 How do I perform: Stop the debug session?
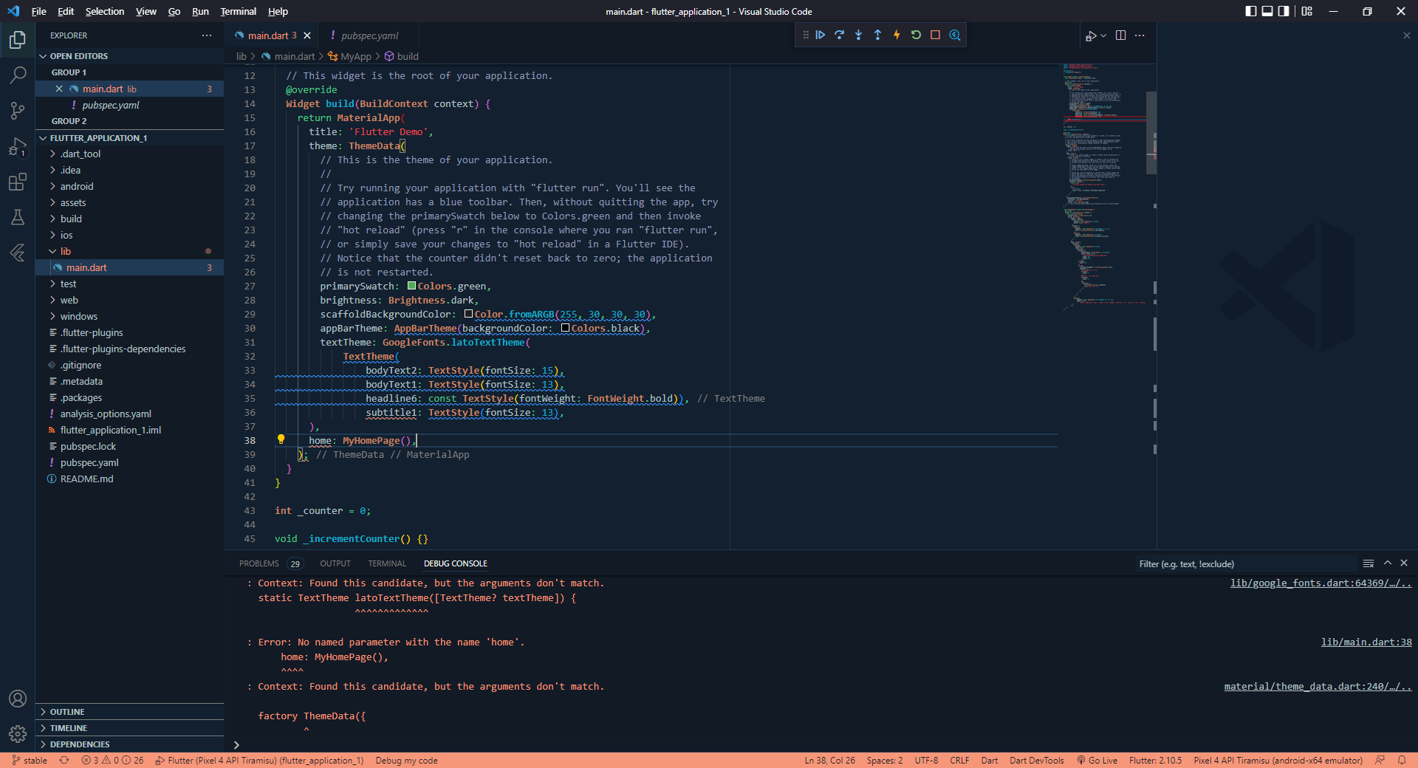(x=936, y=35)
